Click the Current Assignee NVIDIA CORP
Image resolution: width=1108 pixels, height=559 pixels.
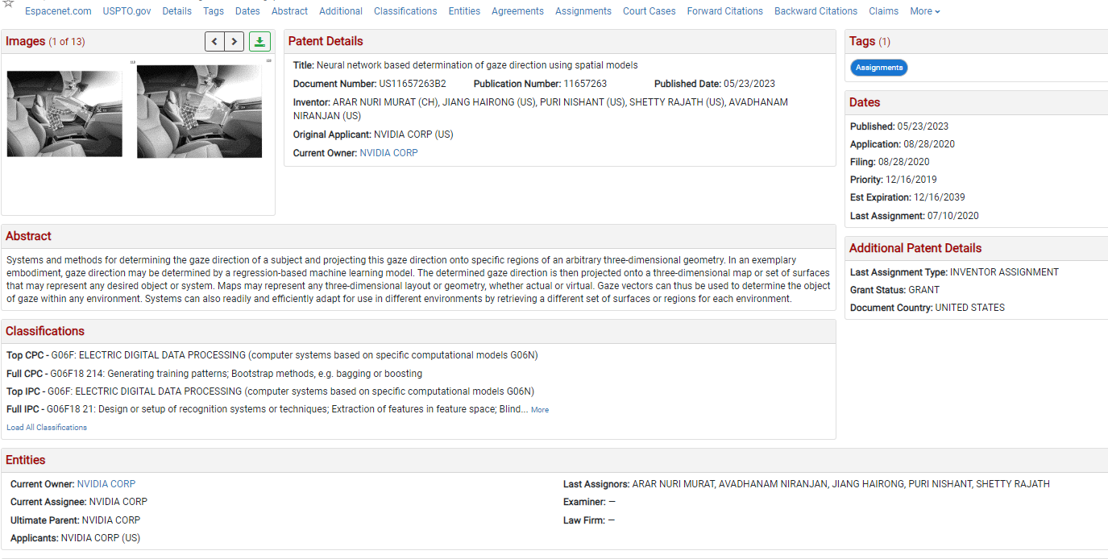pyautogui.click(x=118, y=502)
